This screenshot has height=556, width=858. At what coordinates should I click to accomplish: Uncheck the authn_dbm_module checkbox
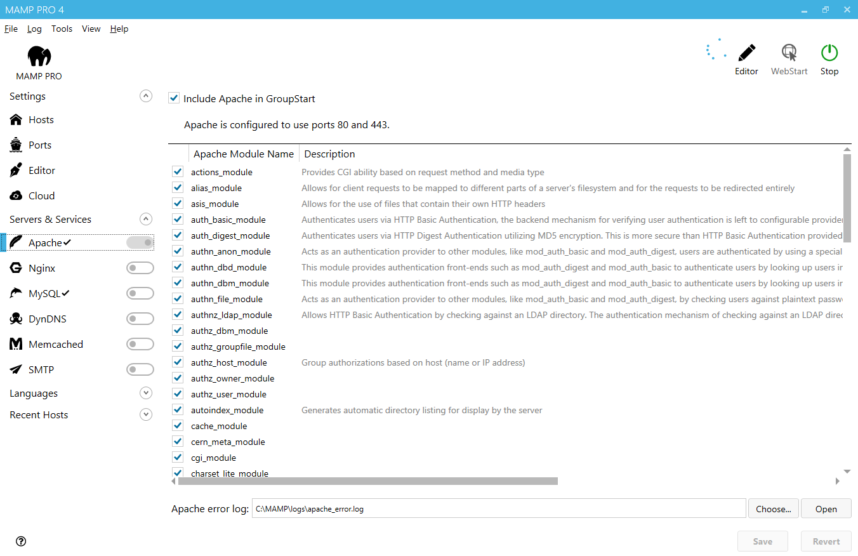coord(178,283)
